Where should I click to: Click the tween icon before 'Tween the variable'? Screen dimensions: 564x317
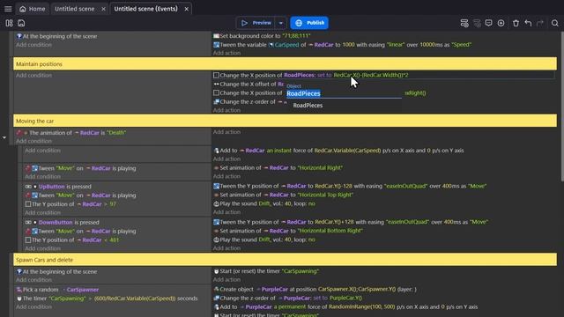click(x=216, y=45)
